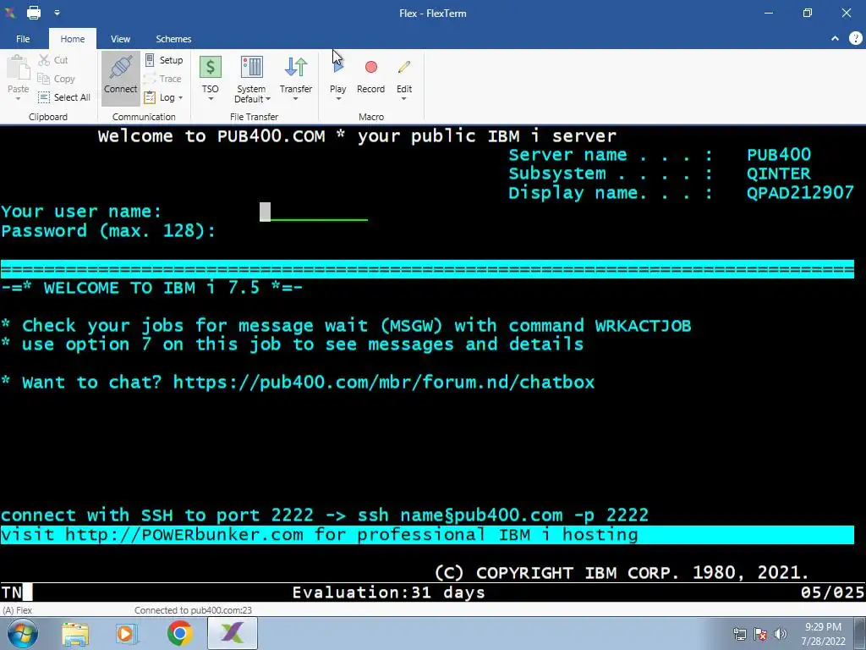Click '(A) Flex' status bar label
Image resolution: width=866 pixels, height=650 pixels.
[x=18, y=610]
